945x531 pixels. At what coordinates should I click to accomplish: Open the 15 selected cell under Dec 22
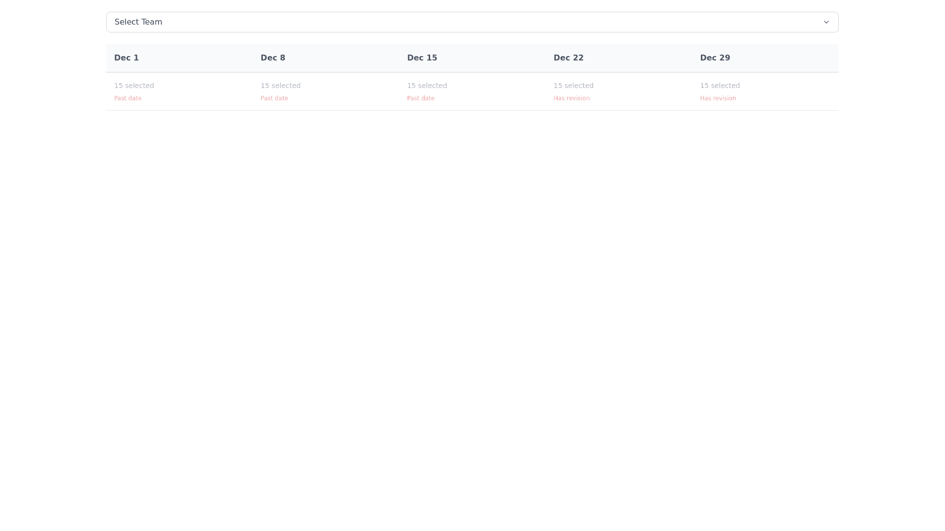(573, 86)
